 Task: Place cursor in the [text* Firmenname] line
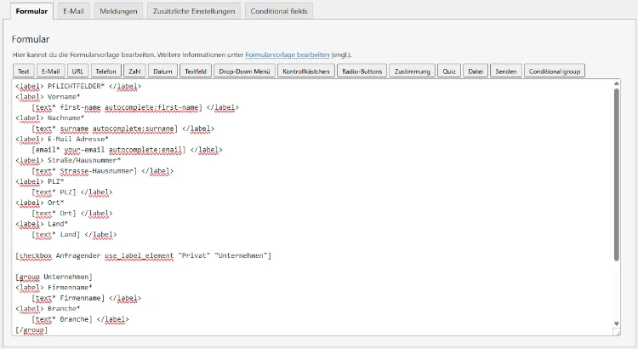click(x=86, y=298)
